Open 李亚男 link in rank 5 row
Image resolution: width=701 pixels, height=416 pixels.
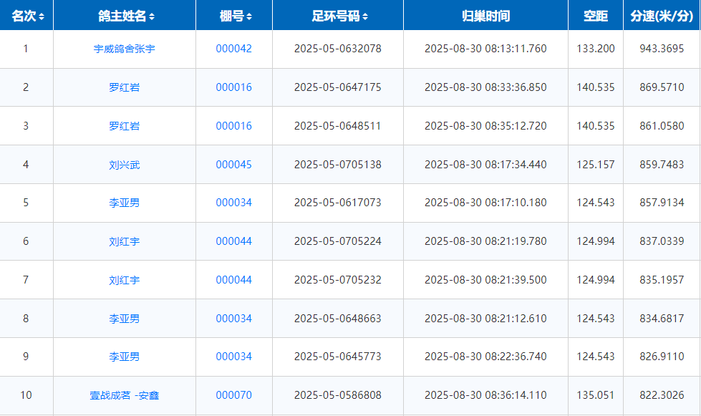125,203
